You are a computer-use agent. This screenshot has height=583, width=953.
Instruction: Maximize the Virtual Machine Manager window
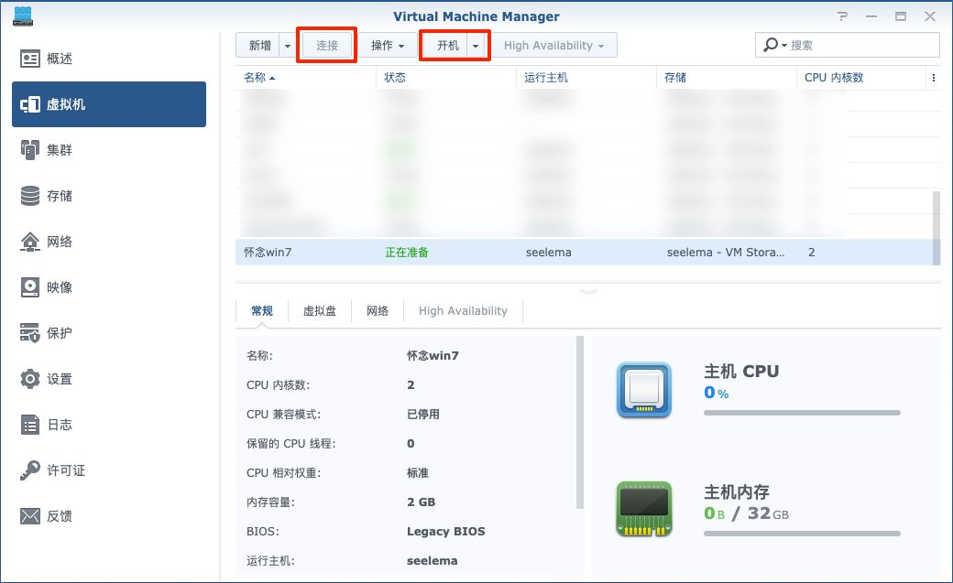pyautogui.click(x=901, y=16)
